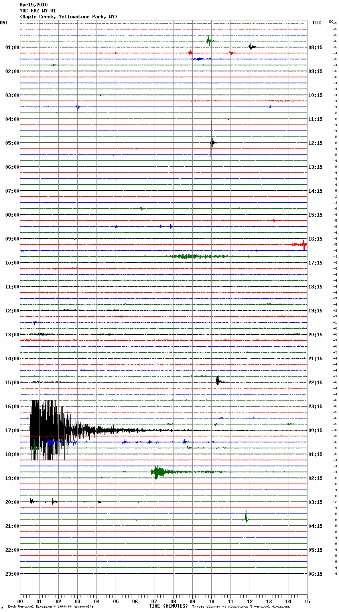The image size is (339, 612).
Task: Click the 07:00 MST time label
Action: click(12, 191)
